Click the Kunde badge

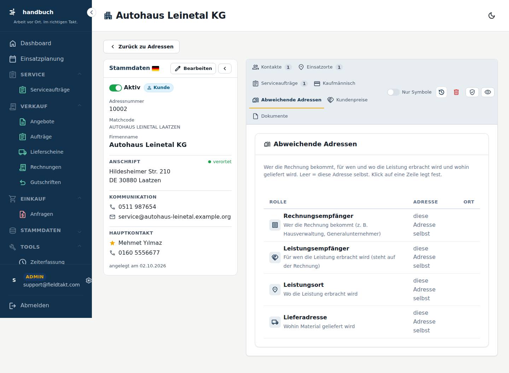(159, 88)
